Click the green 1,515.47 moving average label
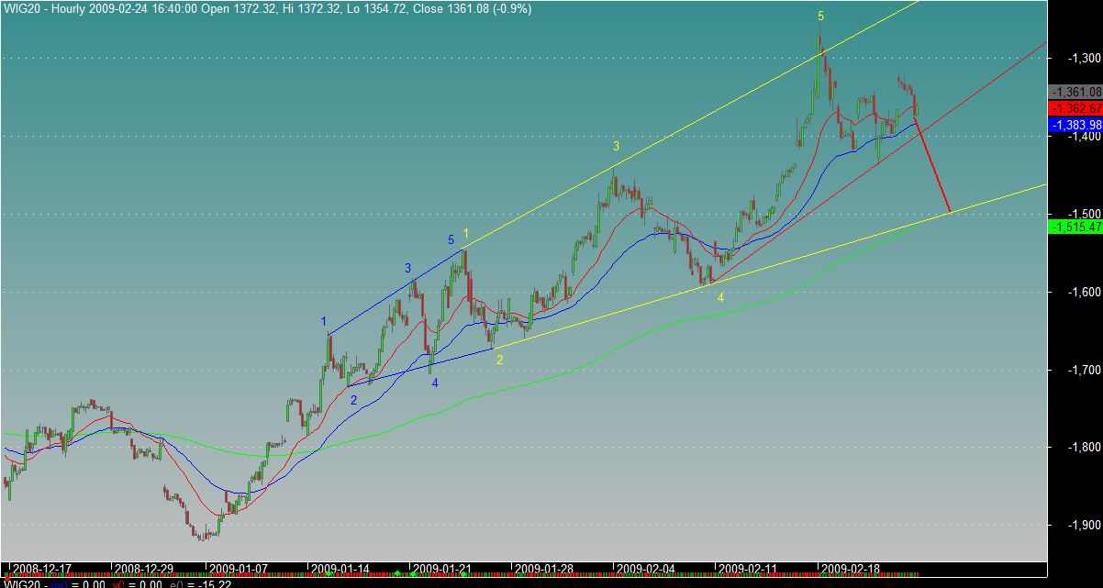Viewport: 1103px width, 588px height. tap(1075, 227)
